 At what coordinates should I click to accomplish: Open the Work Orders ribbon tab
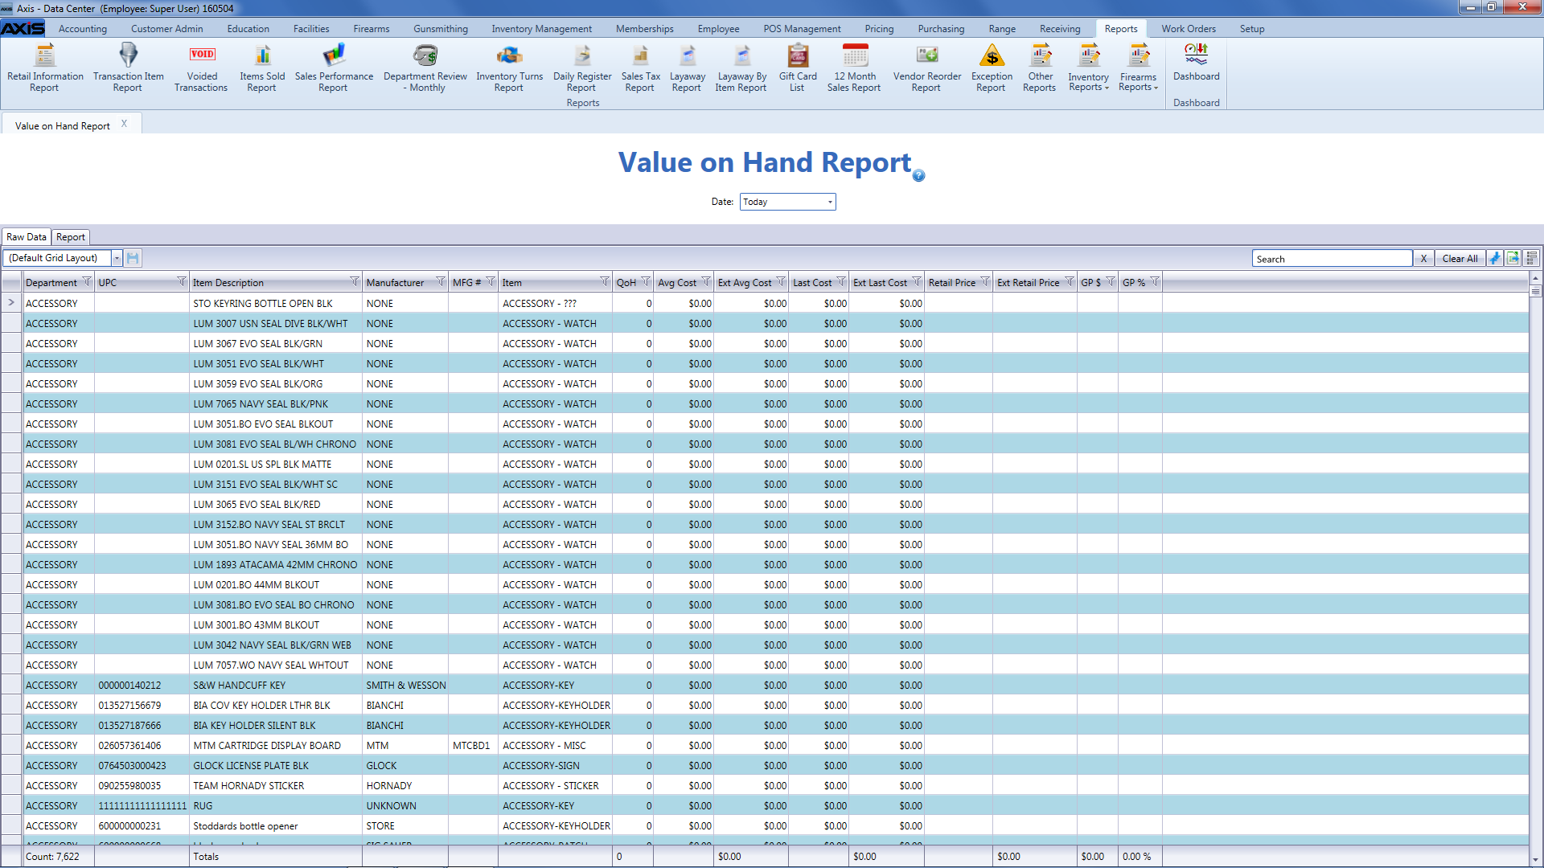[1189, 29]
